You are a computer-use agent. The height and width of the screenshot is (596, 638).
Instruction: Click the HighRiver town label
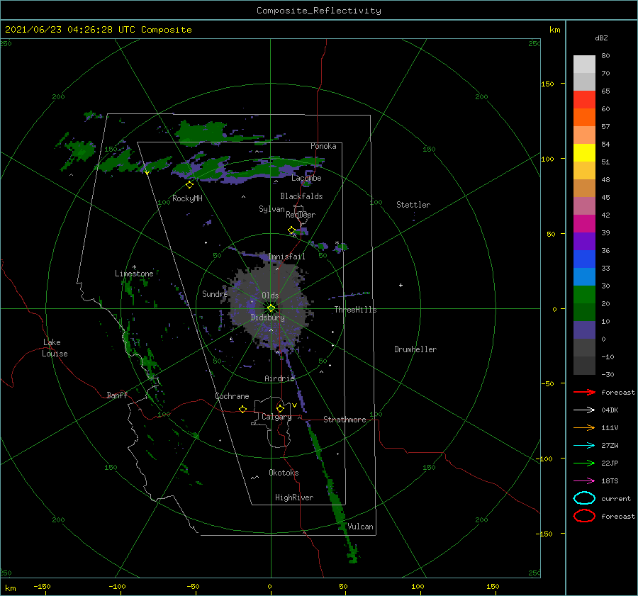[x=294, y=497]
